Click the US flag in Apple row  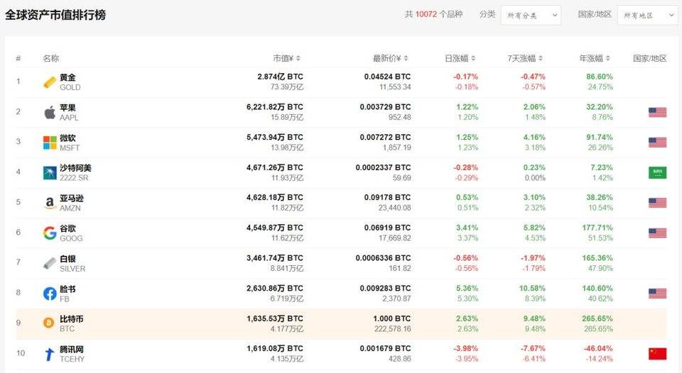pos(657,113)
